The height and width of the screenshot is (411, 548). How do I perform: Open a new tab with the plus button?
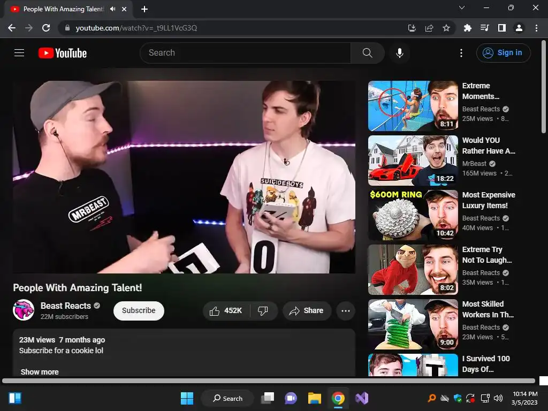point(144,9)
